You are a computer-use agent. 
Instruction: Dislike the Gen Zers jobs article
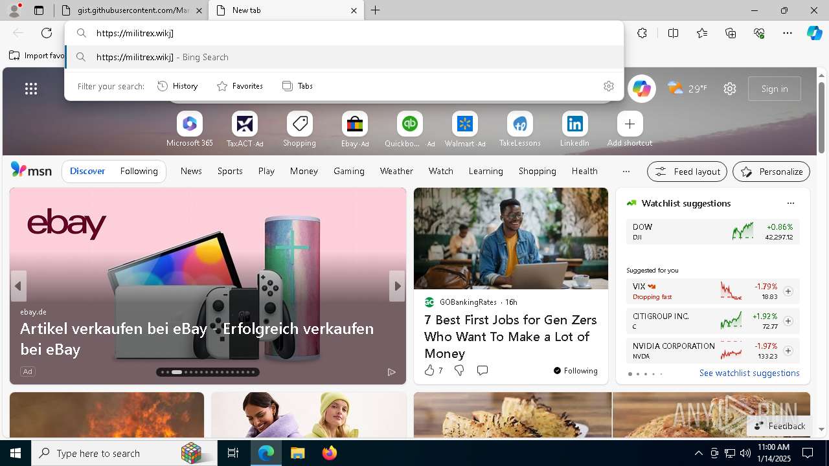(x=459, y=370)
